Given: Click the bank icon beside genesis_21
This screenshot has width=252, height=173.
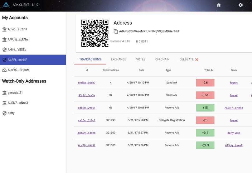Looking at the screenshot, I should click(4, 93).
